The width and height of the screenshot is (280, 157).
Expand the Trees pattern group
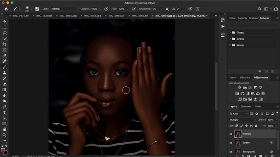tap(230, 33)
